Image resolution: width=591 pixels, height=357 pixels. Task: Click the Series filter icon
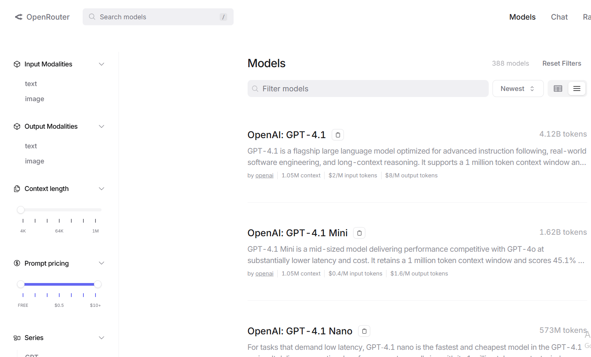17,338
